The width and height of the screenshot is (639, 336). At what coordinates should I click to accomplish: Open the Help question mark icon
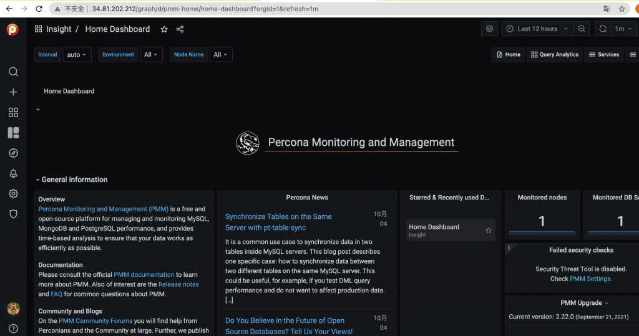[14, 329]
